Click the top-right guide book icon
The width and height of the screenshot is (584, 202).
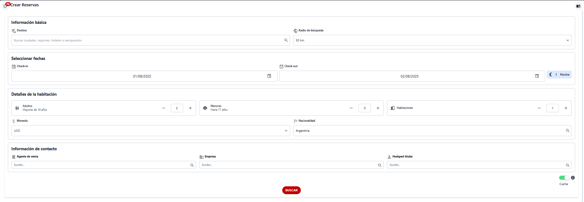click(578, 6)
